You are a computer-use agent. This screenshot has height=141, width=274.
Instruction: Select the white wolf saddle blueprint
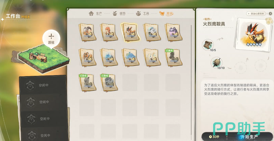pos(152,32)
